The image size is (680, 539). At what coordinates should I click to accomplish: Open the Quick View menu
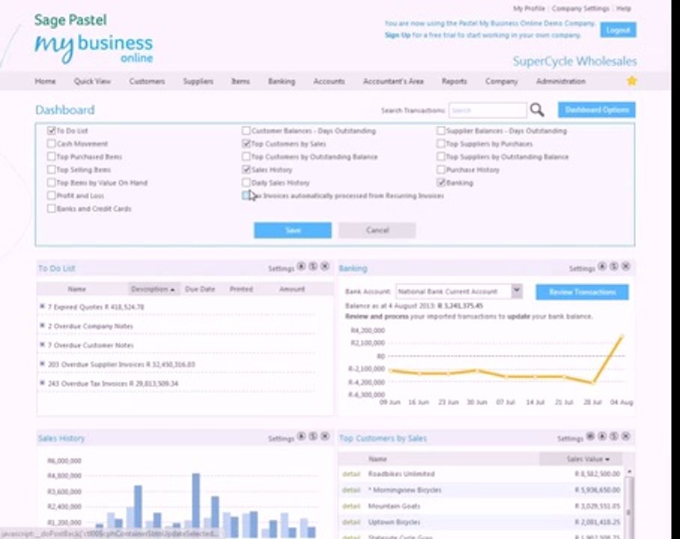tap(92, 81)
